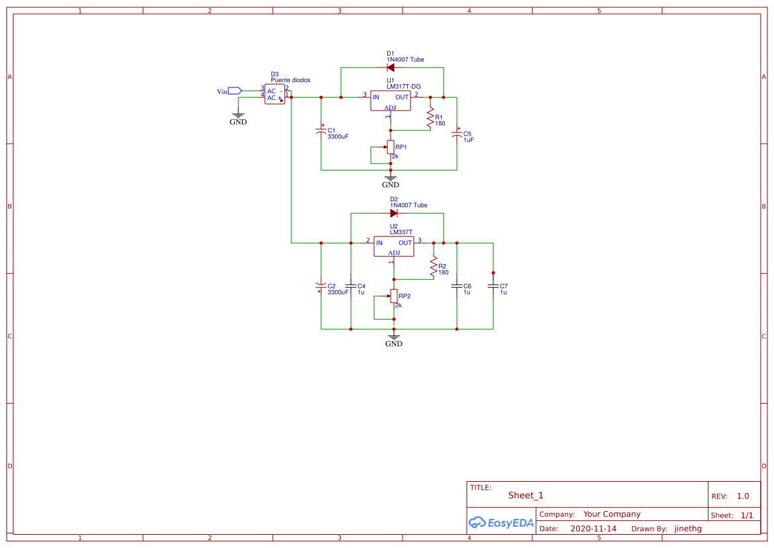
Task: Click the 'U1' designator text
Action: pyautogui.click(x=391, y=81)
